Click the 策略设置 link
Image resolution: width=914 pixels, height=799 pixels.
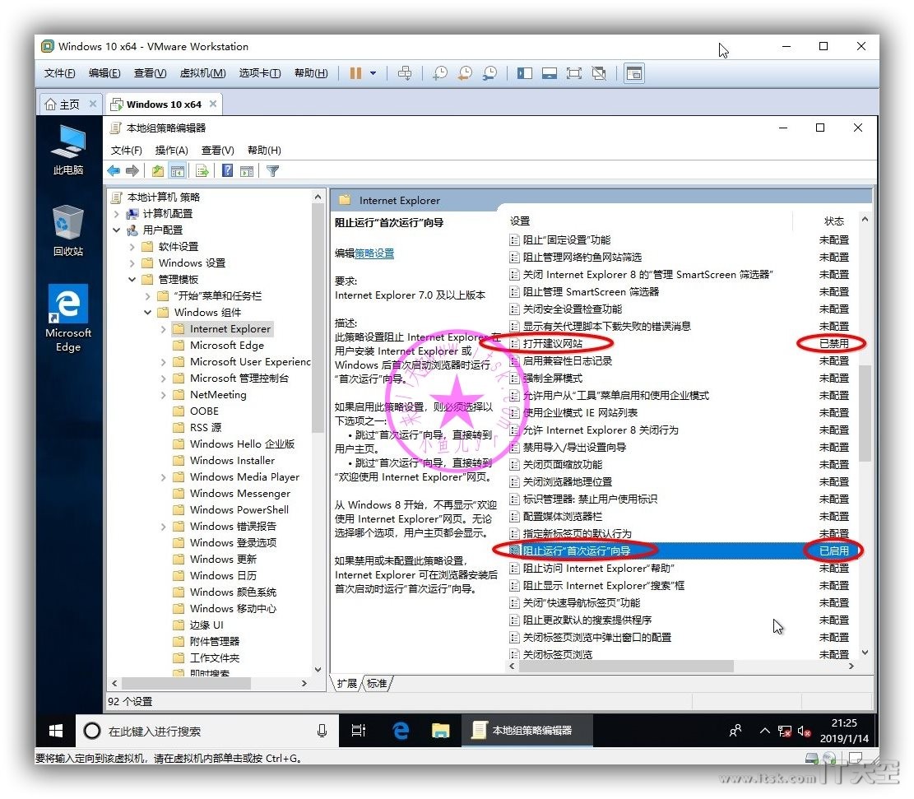point(374,253)
